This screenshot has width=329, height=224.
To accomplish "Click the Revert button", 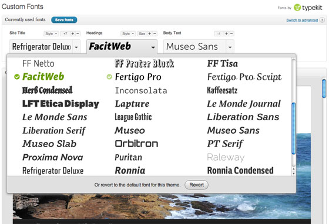I will 196,185.
